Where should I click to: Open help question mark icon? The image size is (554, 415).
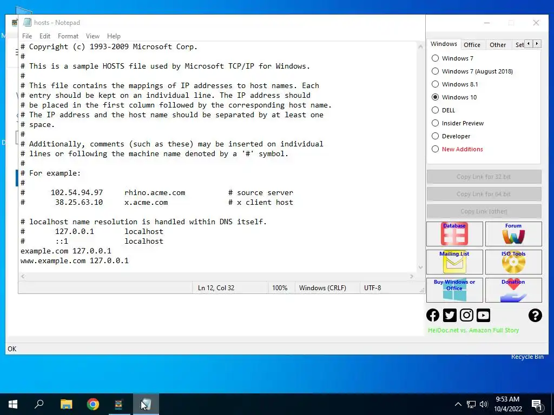click(x=535, y=315)
